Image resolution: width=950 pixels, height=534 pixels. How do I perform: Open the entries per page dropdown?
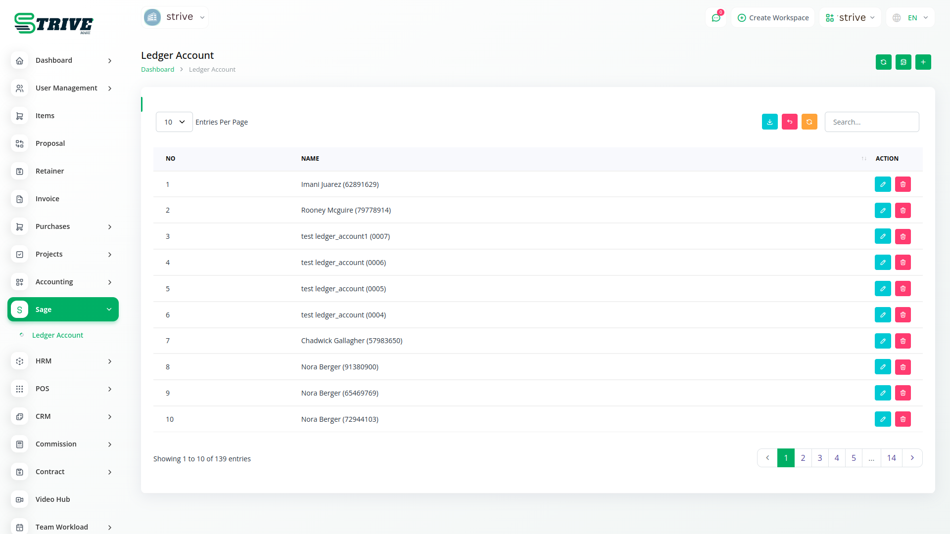(x=174, y=122)
